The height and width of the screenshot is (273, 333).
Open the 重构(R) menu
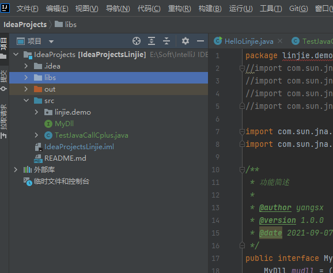point(179,9)
